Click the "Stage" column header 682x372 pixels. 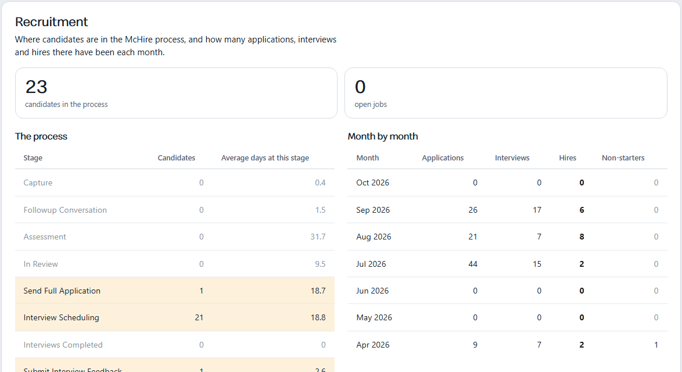pyautogui.click(x=33, y=158)
